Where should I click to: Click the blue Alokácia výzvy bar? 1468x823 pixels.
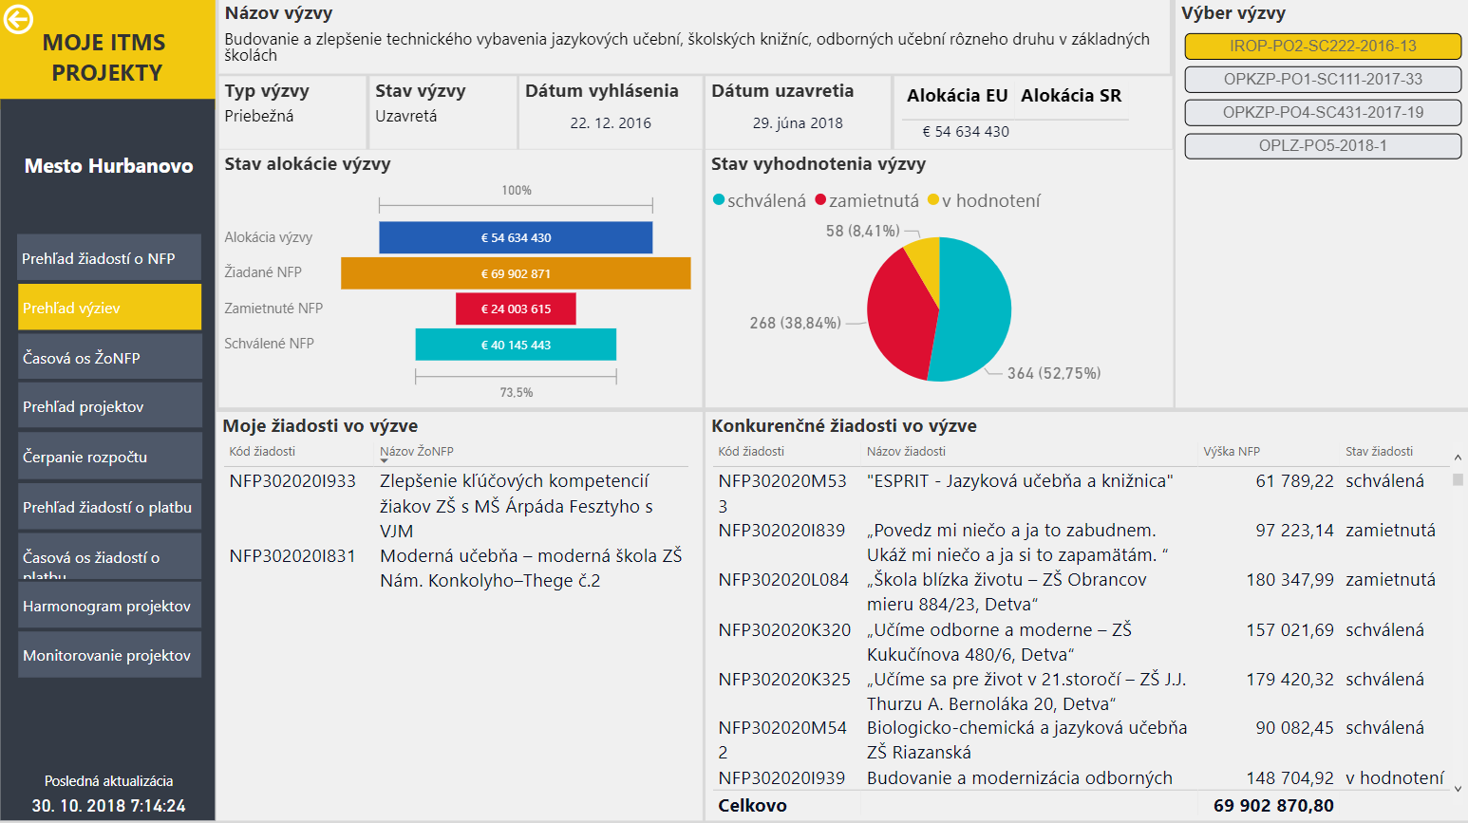pos(516,237)
